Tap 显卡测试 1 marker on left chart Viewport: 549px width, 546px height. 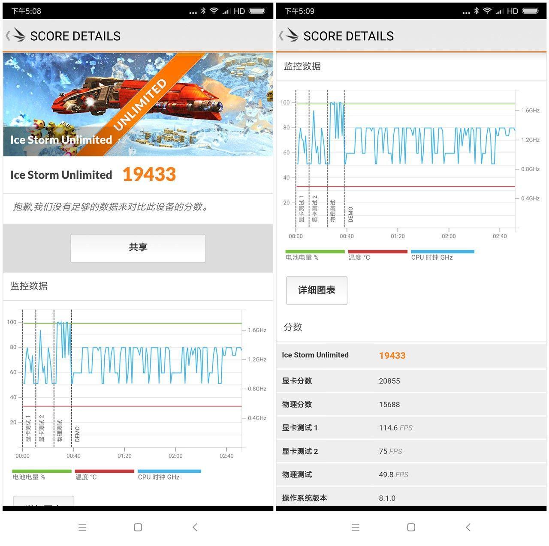pyautogui.click(x=28, y=428)
